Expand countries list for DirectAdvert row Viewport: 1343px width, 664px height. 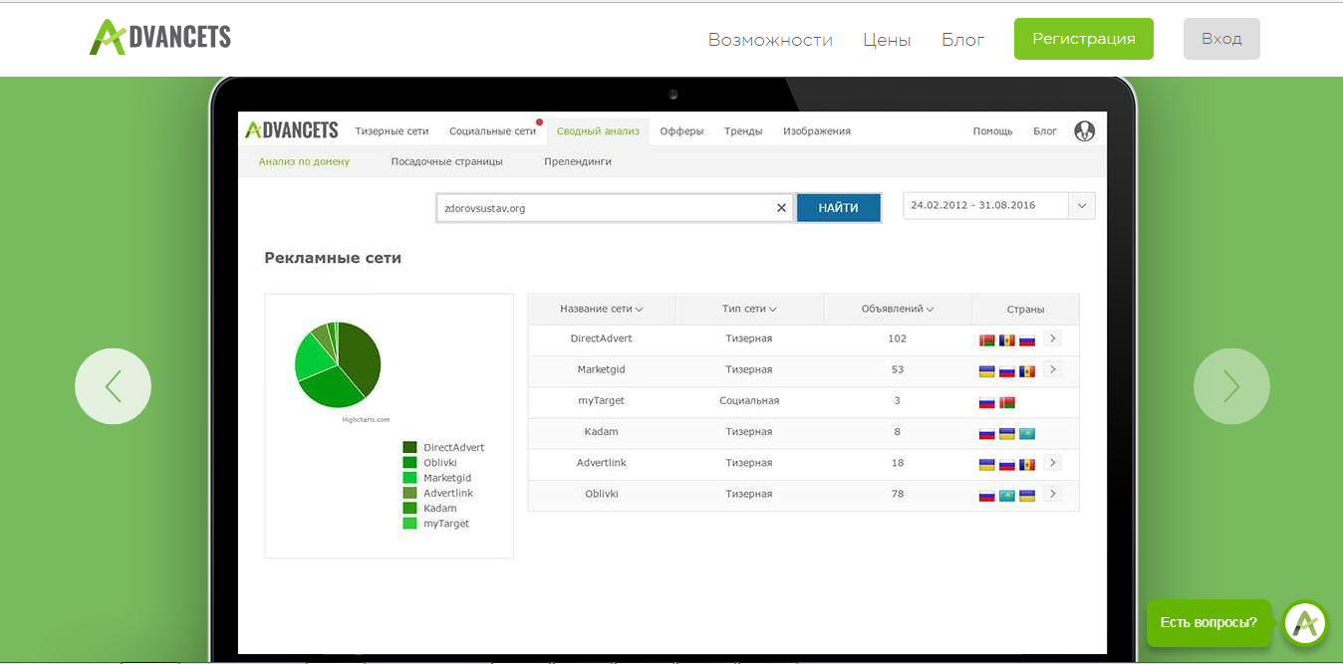[x=1052, y=338]
